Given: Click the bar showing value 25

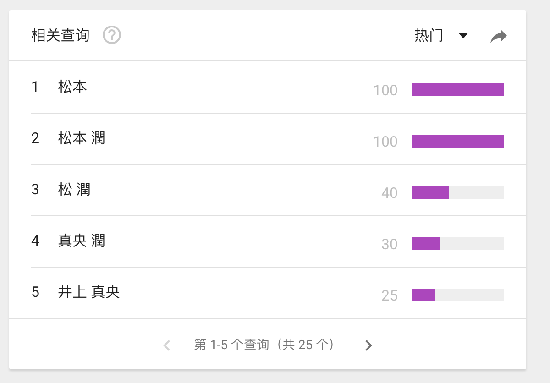Looking at the screenshot, I should click(424, 295).
